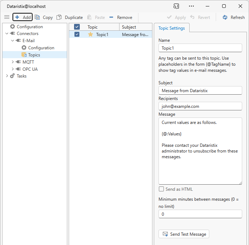Click the Refresh toolbar icon
The image size is (249, 245).
tap(225, 17)
